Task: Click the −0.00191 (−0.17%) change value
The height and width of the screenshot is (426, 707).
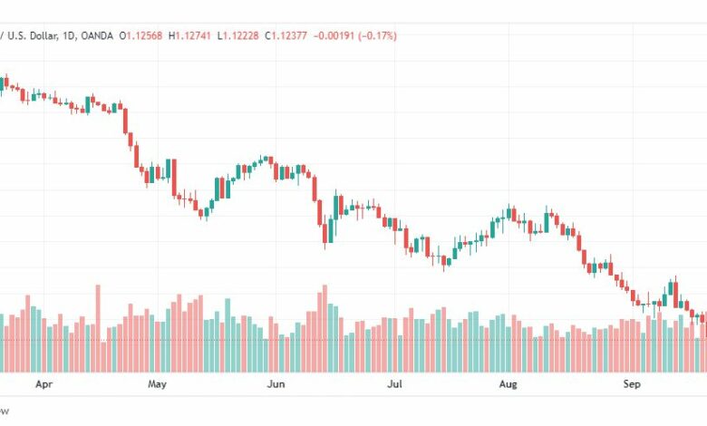Action: (354, 35)
